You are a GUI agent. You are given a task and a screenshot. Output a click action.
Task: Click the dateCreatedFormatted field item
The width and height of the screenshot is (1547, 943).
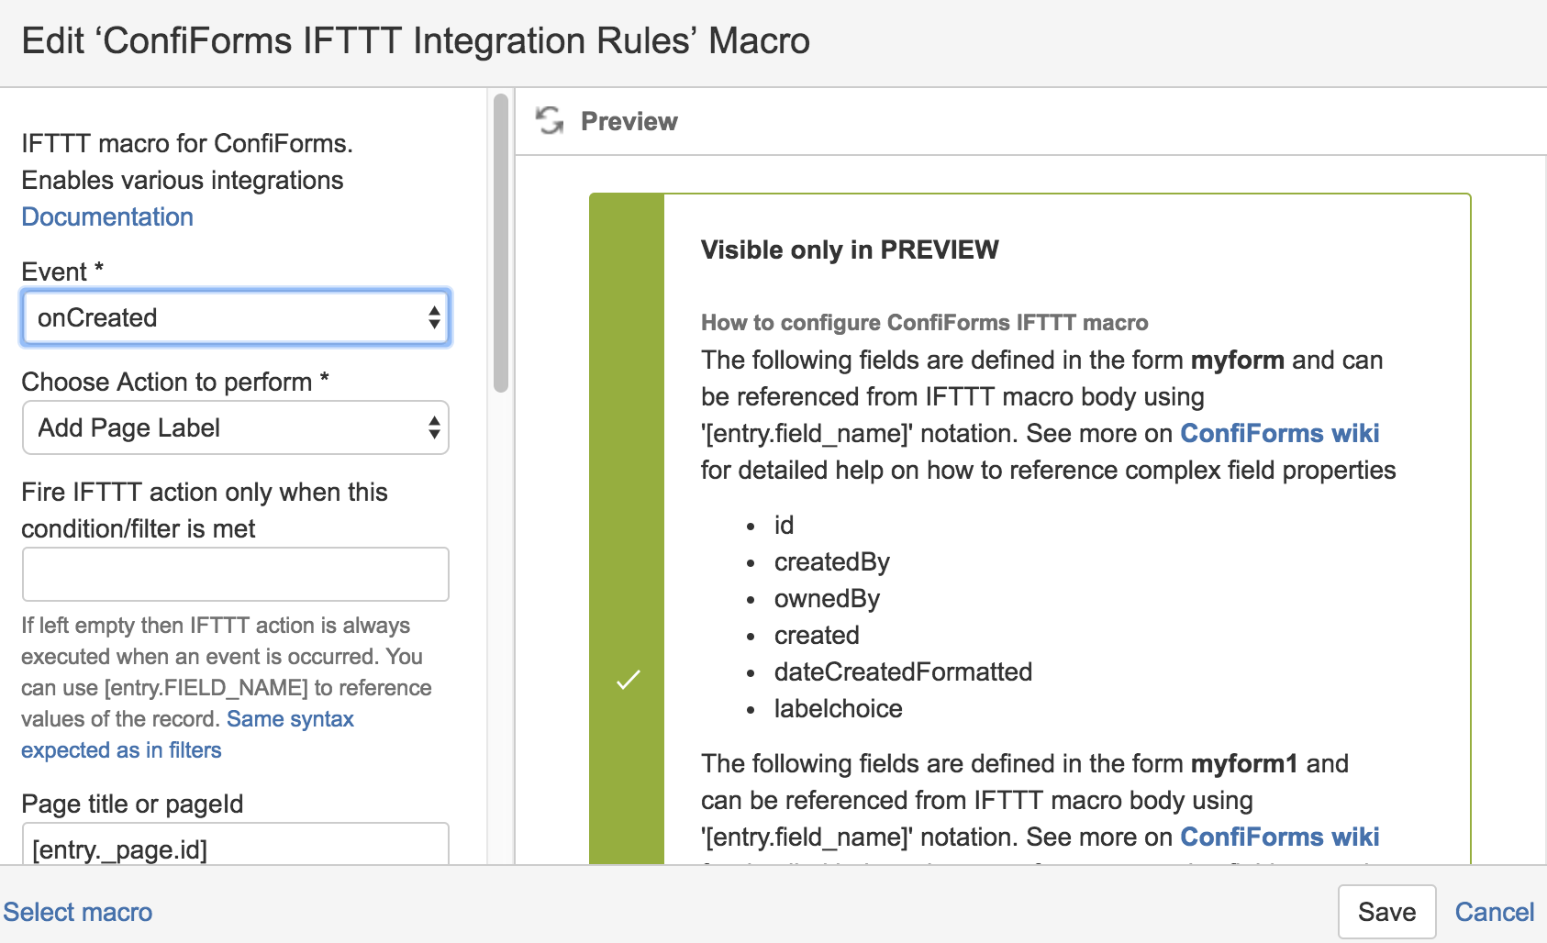(x=903, y=671)
